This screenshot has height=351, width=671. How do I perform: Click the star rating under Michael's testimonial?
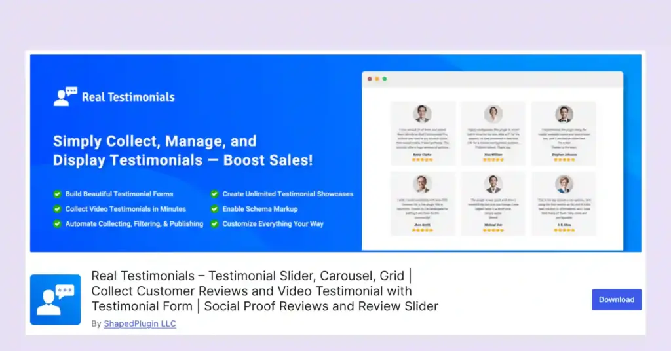[493, 230]
